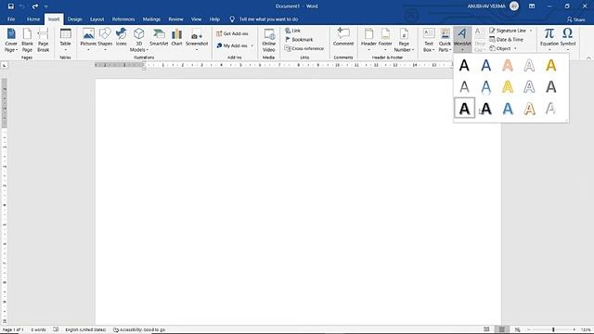Select the highlighted bold black WordArt style

(464, 109)
